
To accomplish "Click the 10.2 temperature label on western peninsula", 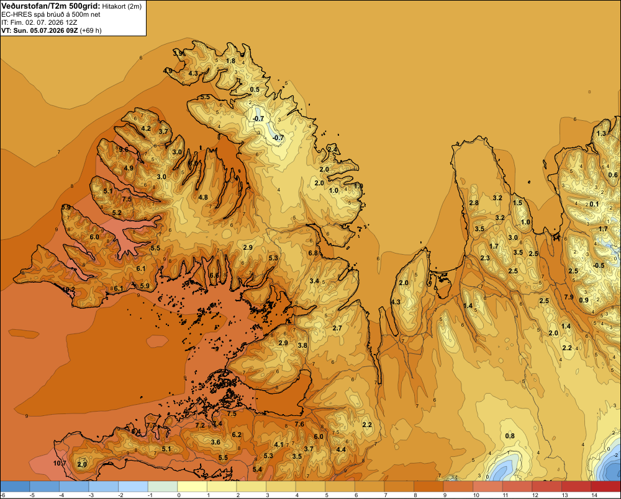I will click(68, 289).
